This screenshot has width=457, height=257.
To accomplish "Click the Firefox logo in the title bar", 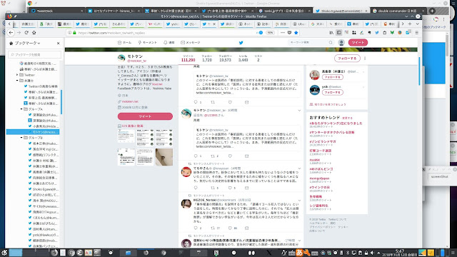I will click(9, 16).
